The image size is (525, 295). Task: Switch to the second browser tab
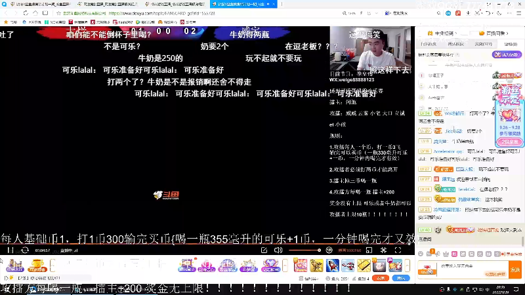tap(107, 4)
